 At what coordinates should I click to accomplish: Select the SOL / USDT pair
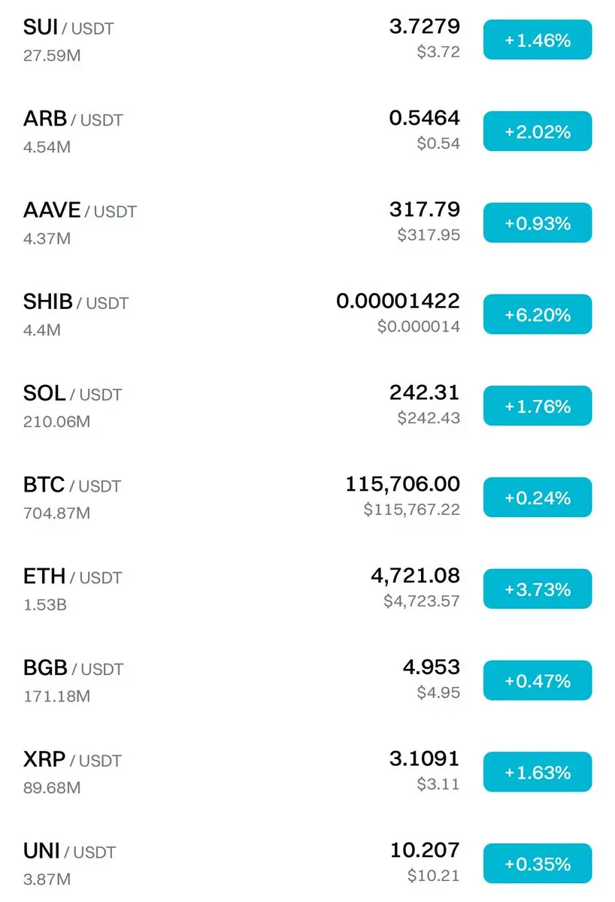pos(307,406)
